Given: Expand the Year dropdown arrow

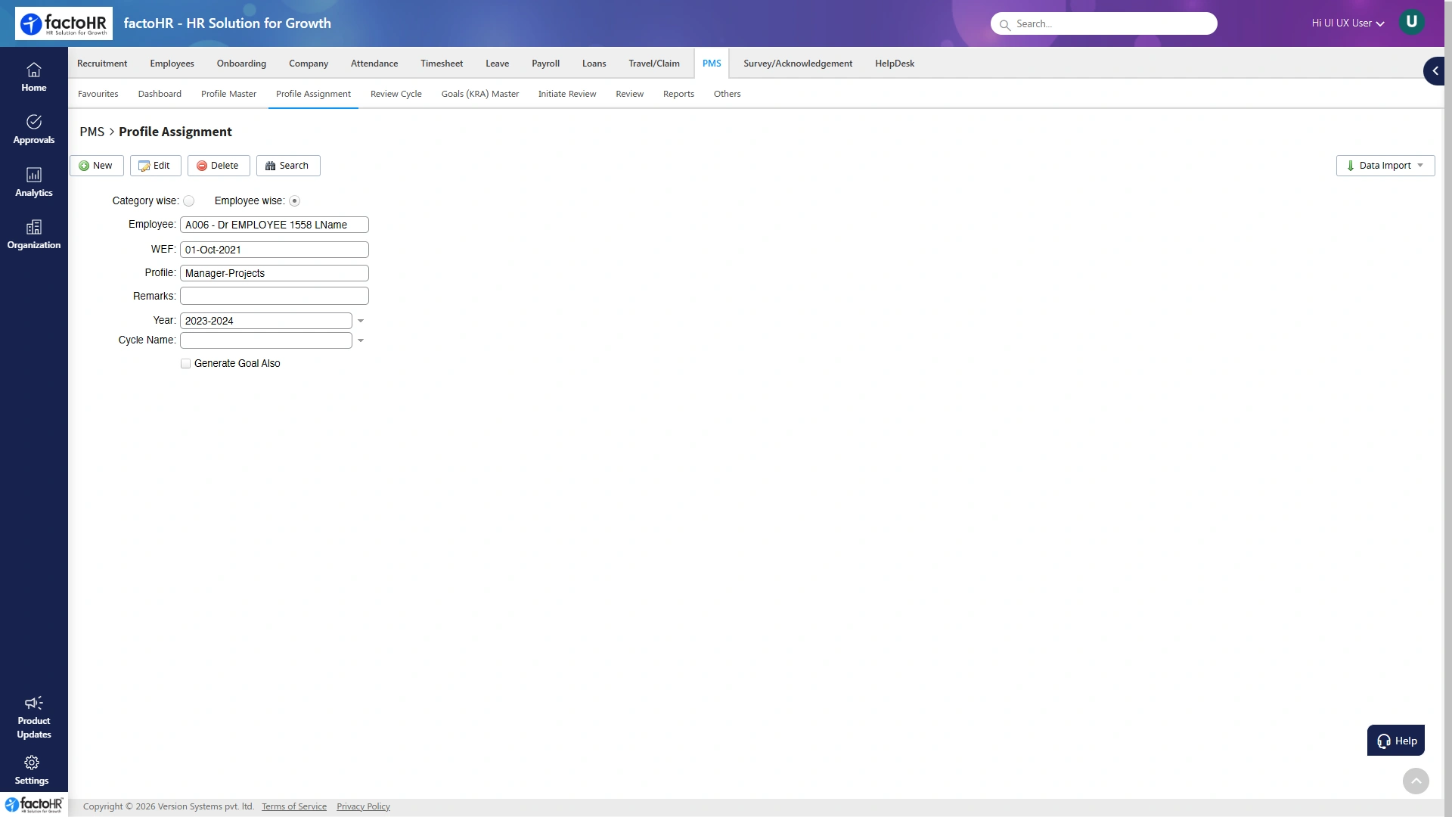Looking at the screenshot, I should point(361,322).
